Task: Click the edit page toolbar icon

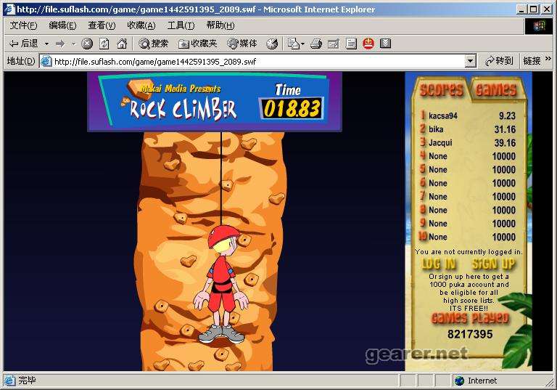Action: coord(333,44)
